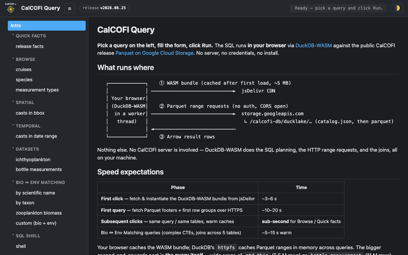Click the 'httpfs' inline code text

[226, 248]
